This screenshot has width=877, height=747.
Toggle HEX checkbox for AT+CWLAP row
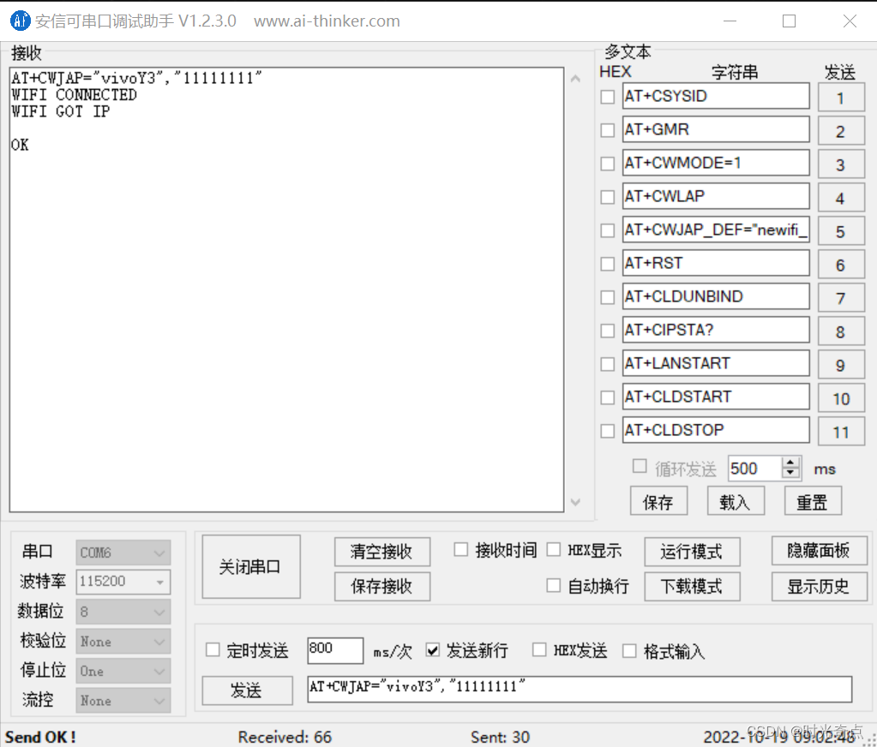(608, 197)
